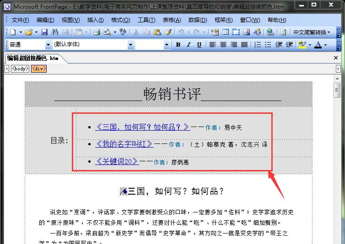The image size is (345, 244).
Task: Create a new page with the New icon
Action: [x=13, y=32]
